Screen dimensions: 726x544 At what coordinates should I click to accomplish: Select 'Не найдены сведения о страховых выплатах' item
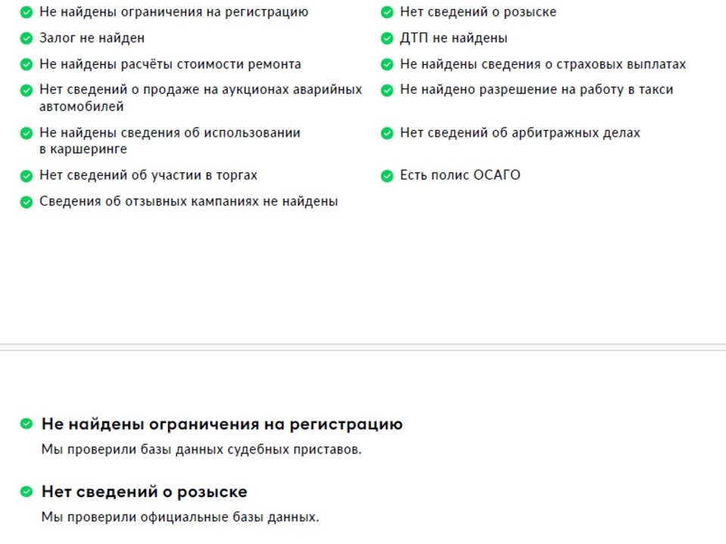542,64
